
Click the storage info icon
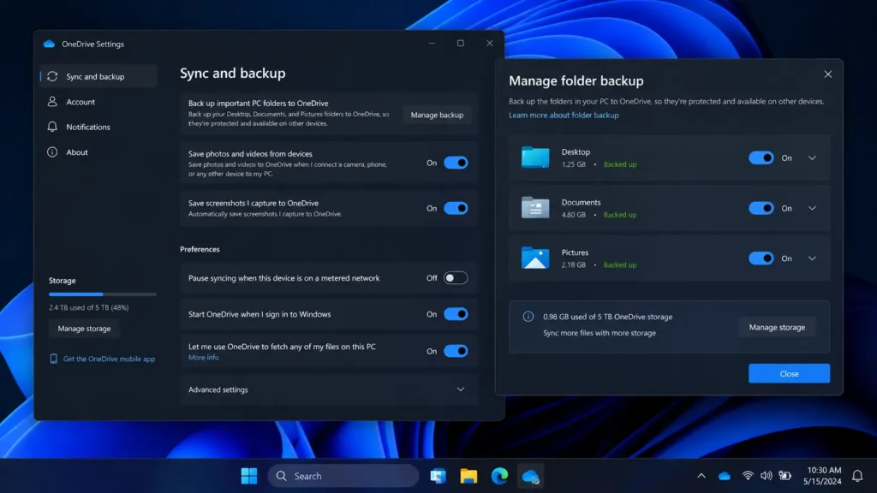(x=528, y=317)
